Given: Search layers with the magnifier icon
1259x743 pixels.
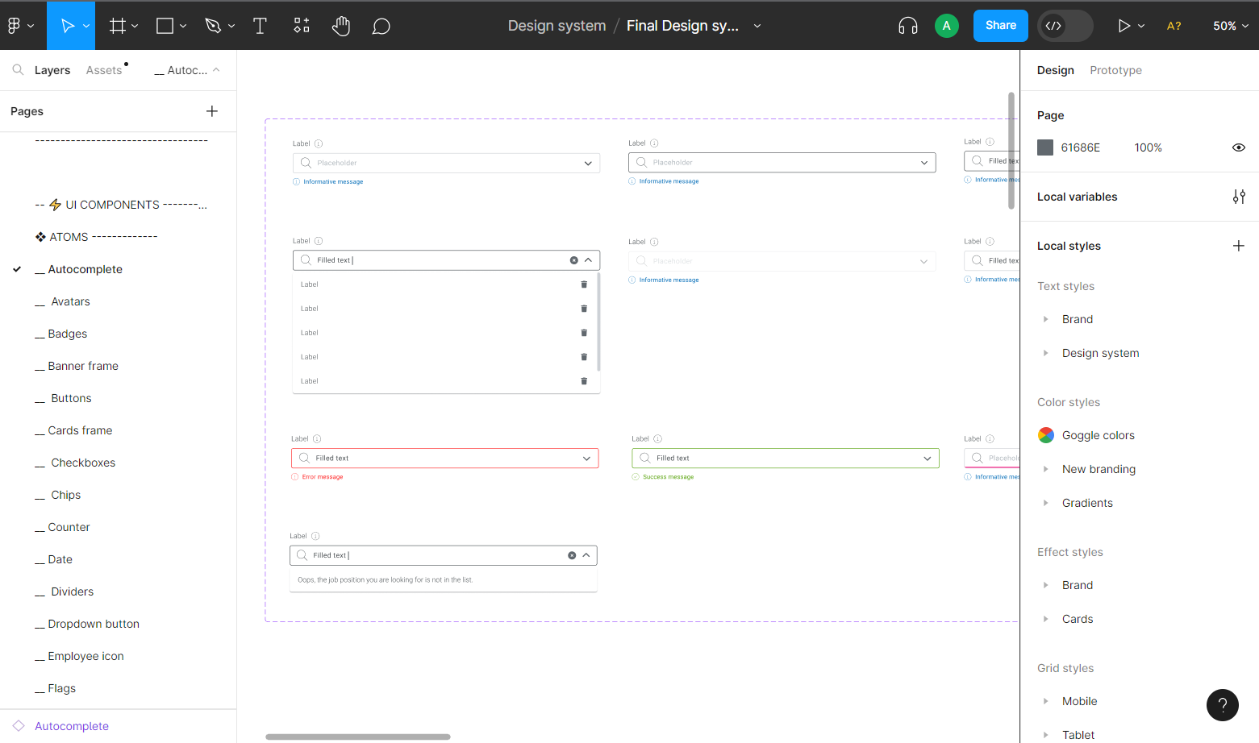Looking at the screenshot, I should pos(18,70).
